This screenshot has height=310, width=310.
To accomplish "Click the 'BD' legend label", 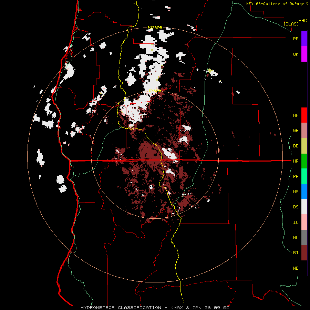I will (x=296, y=146).
